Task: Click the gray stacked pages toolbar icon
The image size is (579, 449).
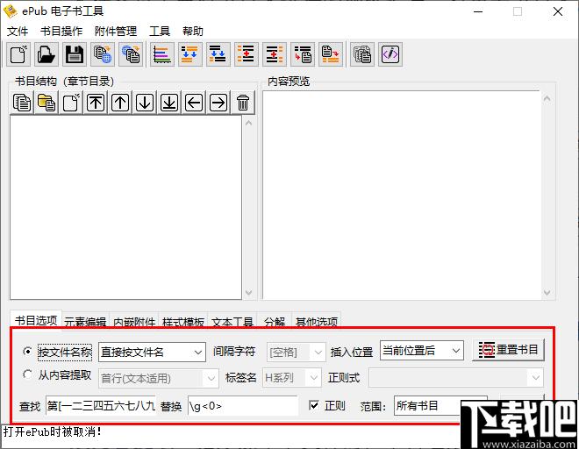Action: pos(361,54)
